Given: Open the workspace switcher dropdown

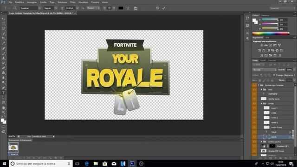Looking at the screenshot, I should [282, 8].
